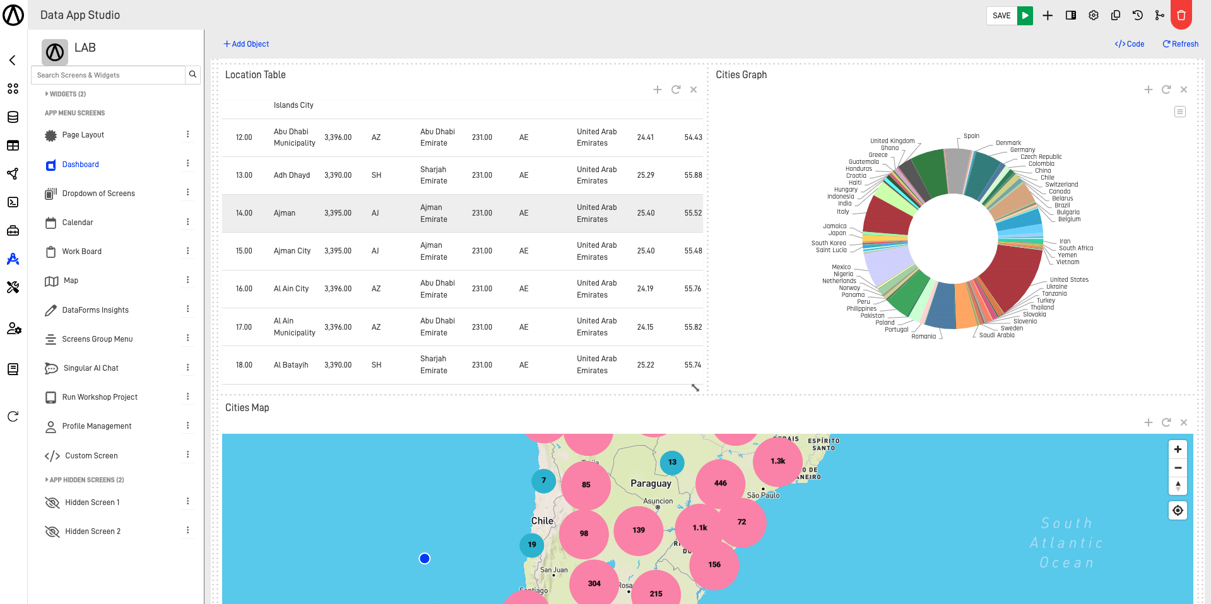The width and height of the screenshot is (1211, 604).
Task: Refresh the Cities Map widget
Action: (x=1166, y=422)
